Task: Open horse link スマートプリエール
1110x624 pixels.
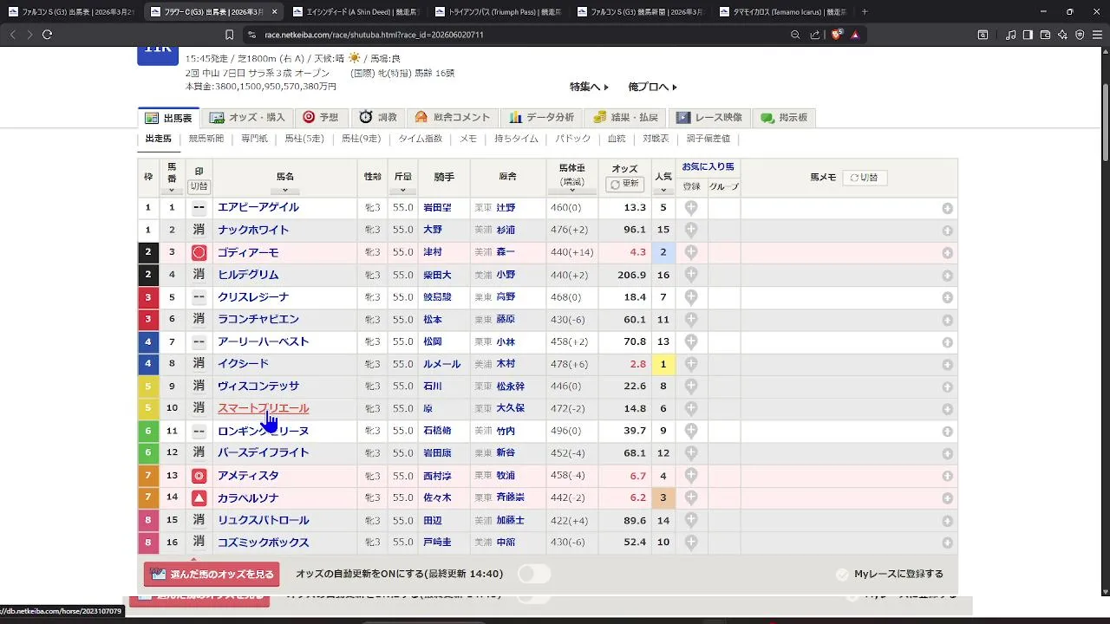Action: tap(264, 408)
